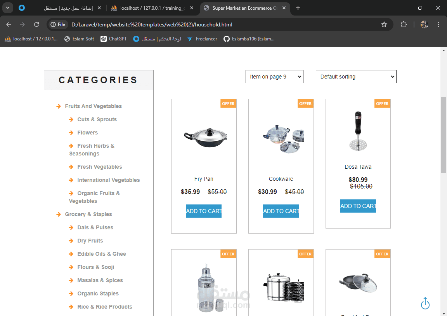Open the tab search dropdown arrow
Image resolution: width=447 pixels, height=316 pixels.
(8, 8)
